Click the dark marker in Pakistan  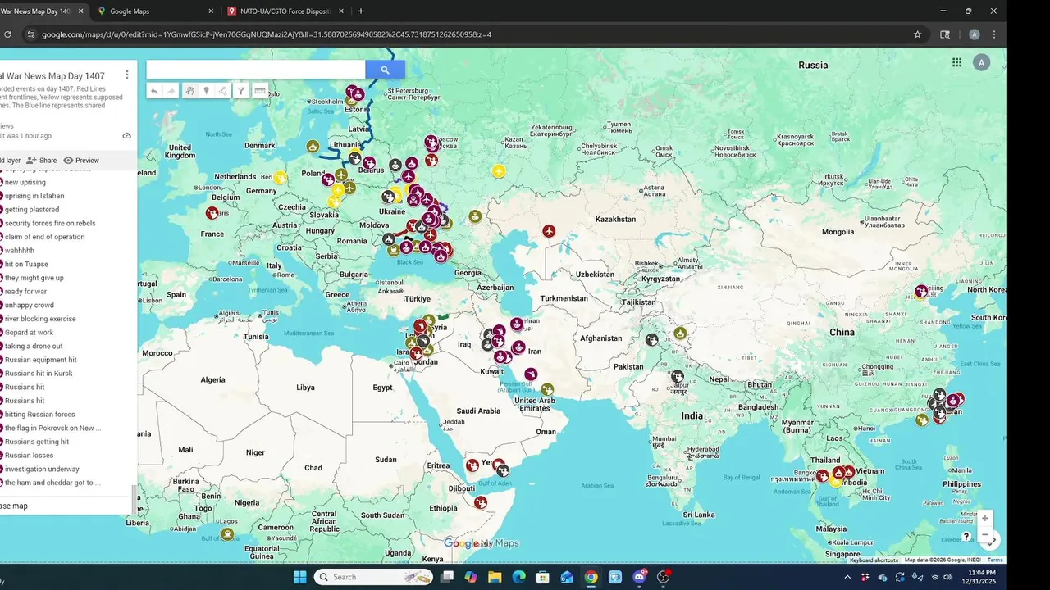tap(678, 377)
